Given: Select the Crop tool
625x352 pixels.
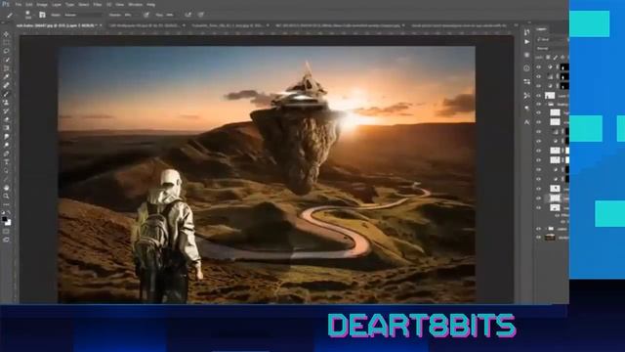Looking at the screenshot, I should pyautogui.click(x=6, y=68).
